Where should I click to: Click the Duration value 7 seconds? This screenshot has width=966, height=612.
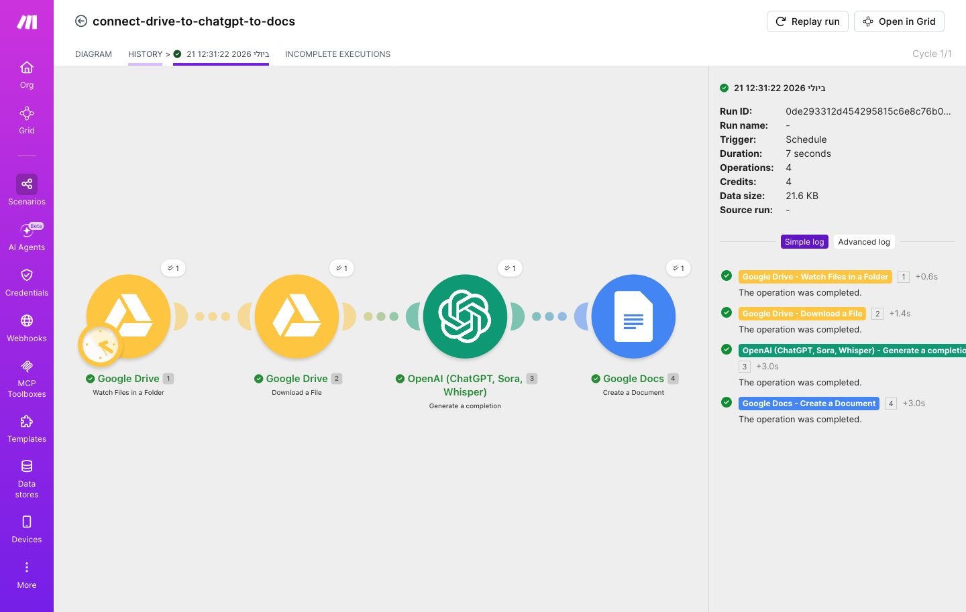coord(808,154)
